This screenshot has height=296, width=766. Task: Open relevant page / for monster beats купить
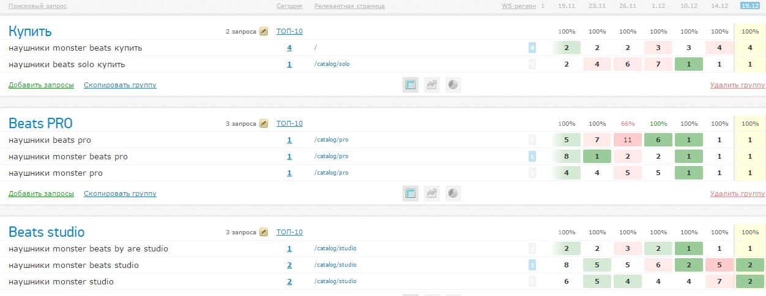[316, 48]
